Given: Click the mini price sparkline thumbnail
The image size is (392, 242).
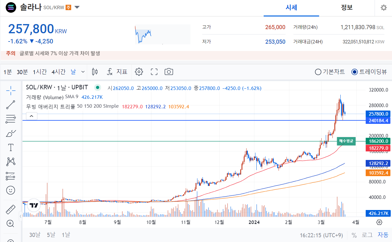Looking at the screenshot, I should (x=163, y=34).
